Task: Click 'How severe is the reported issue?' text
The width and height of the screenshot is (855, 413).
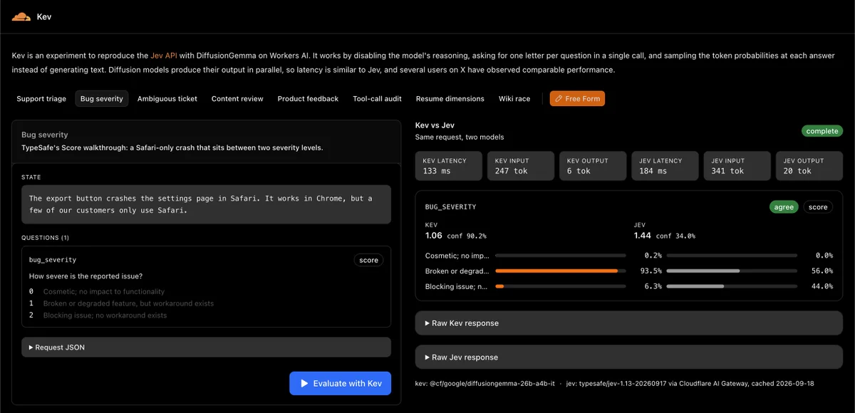Action: click(x=85, y=276)
